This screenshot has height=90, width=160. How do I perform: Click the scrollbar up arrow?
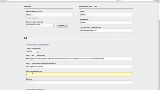[x=159, y=4]
